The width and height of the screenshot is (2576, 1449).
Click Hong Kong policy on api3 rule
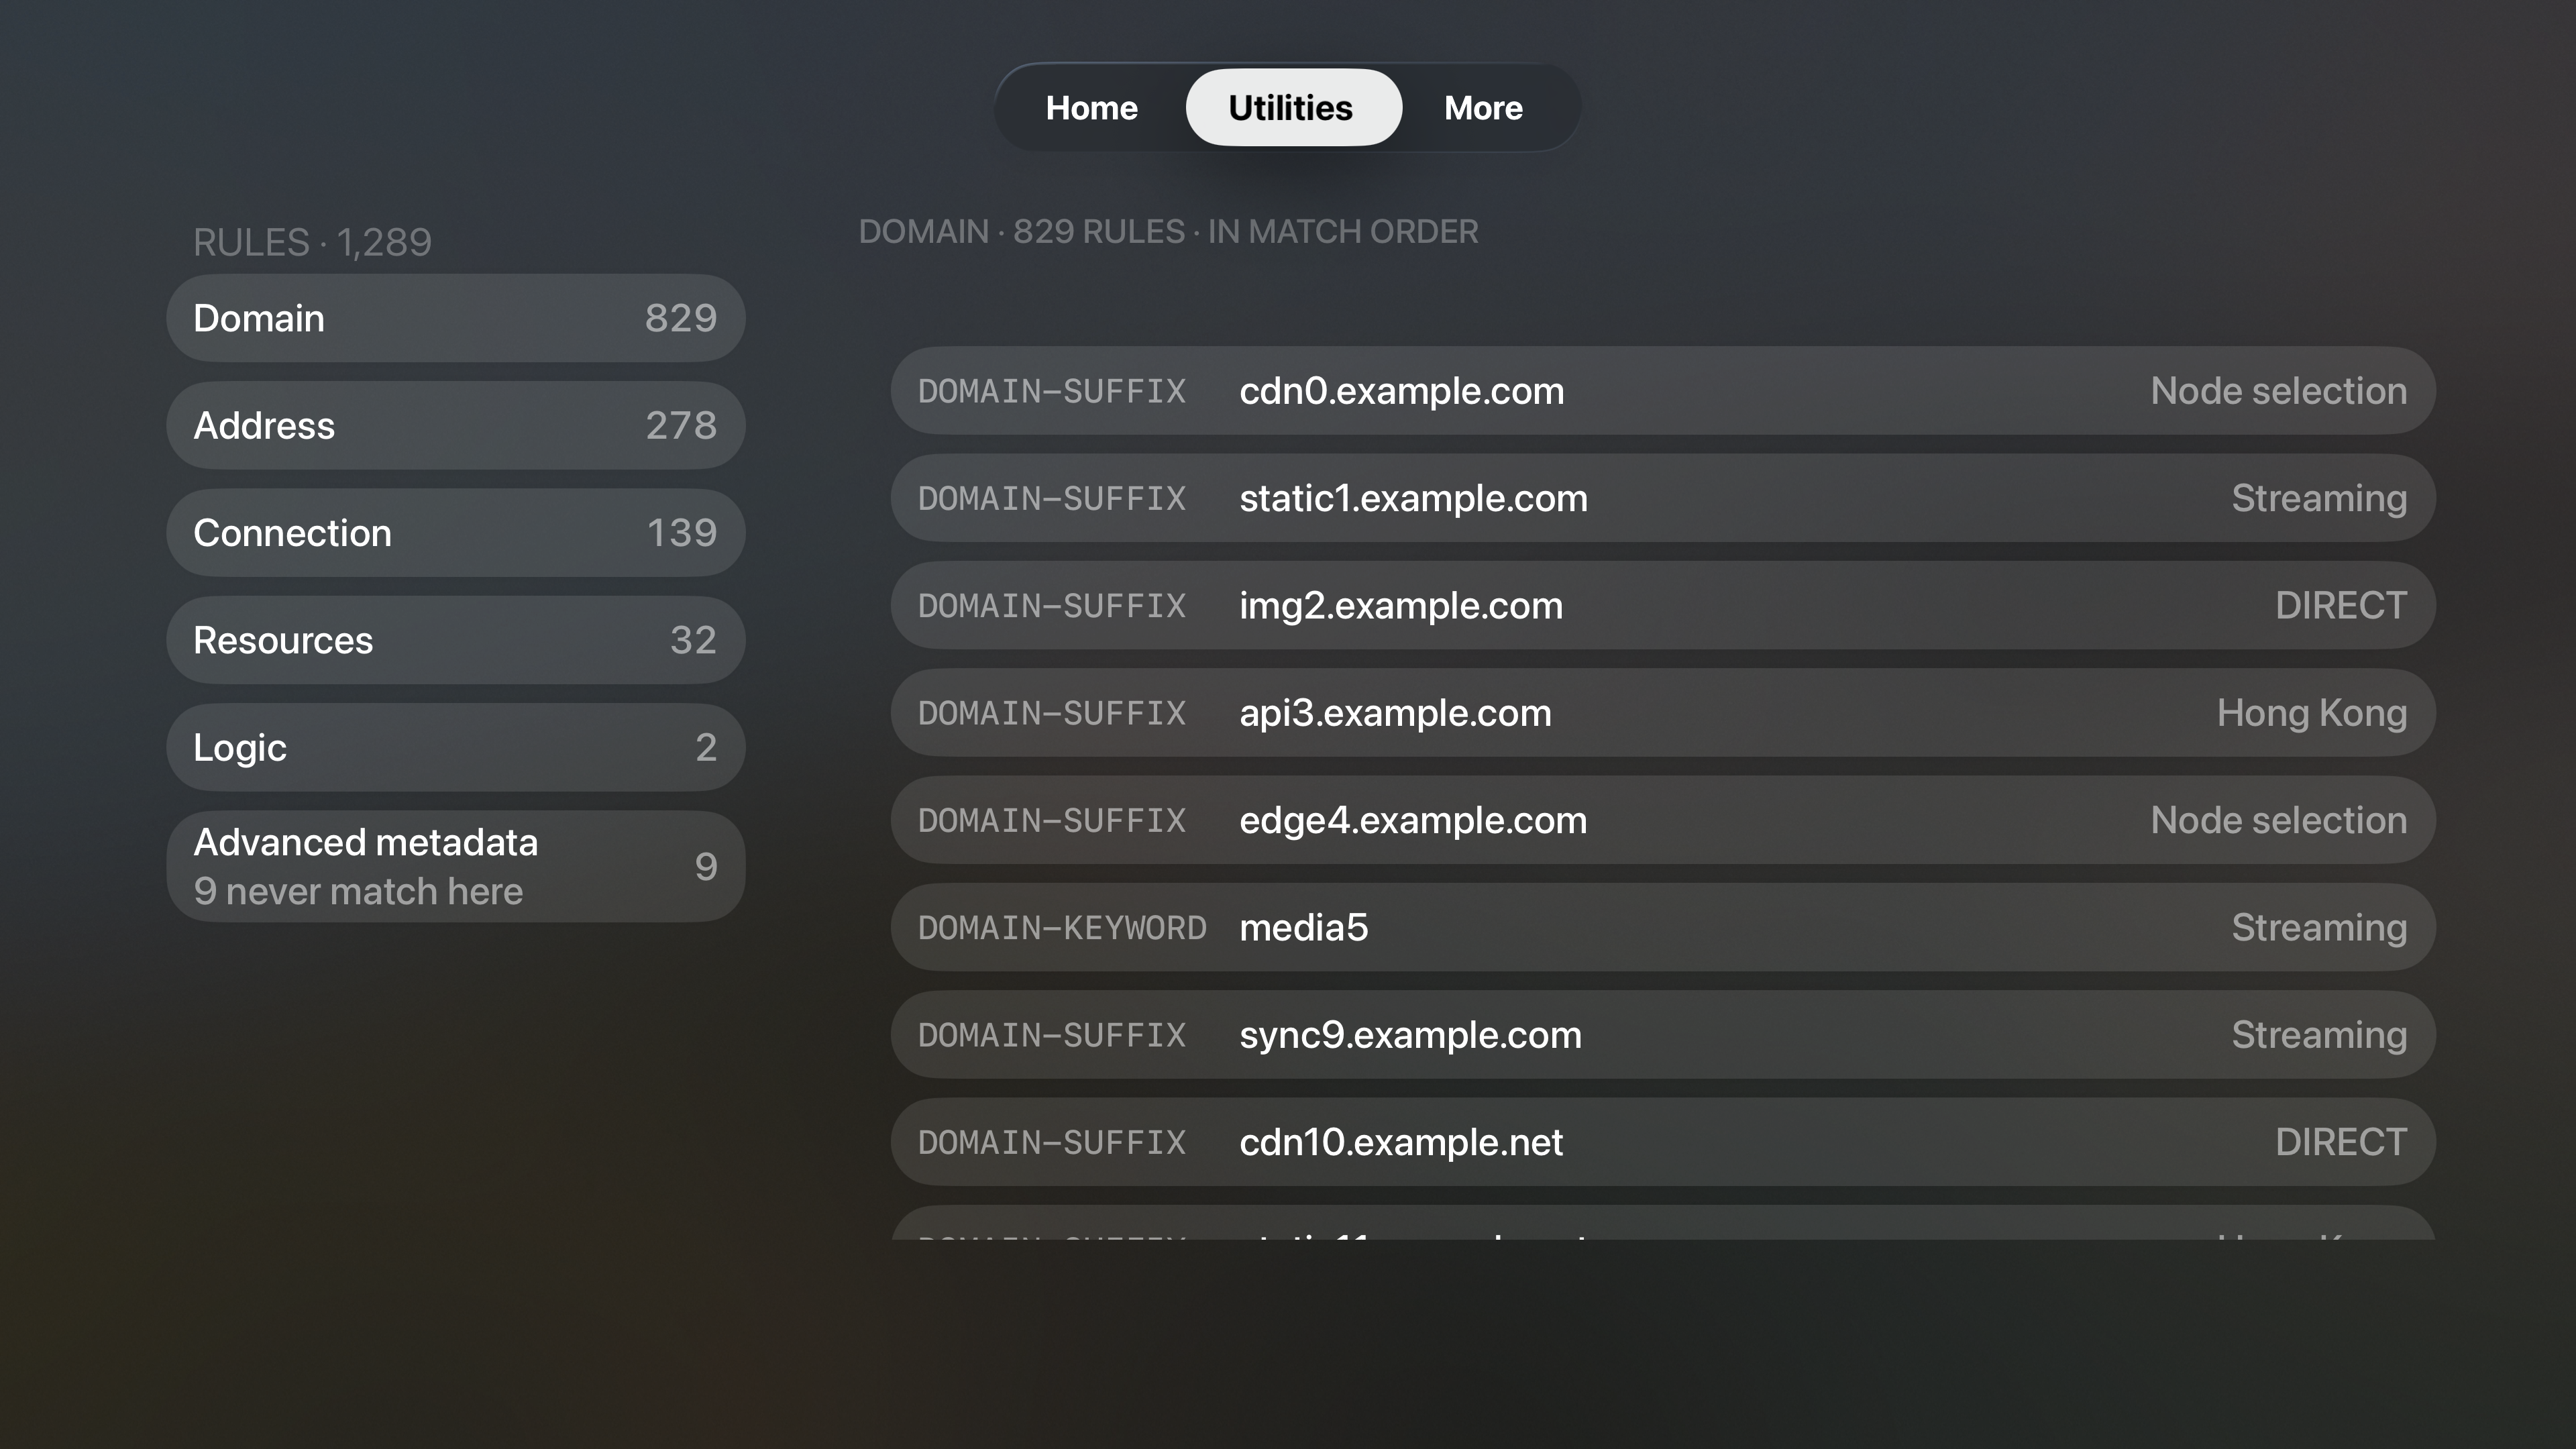(x=2312, y=713)
